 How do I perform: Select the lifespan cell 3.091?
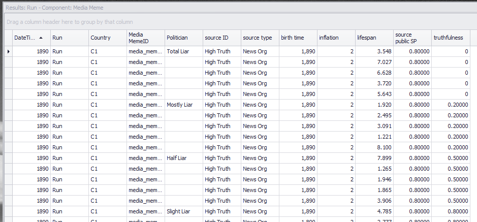(x=374, y=126)
